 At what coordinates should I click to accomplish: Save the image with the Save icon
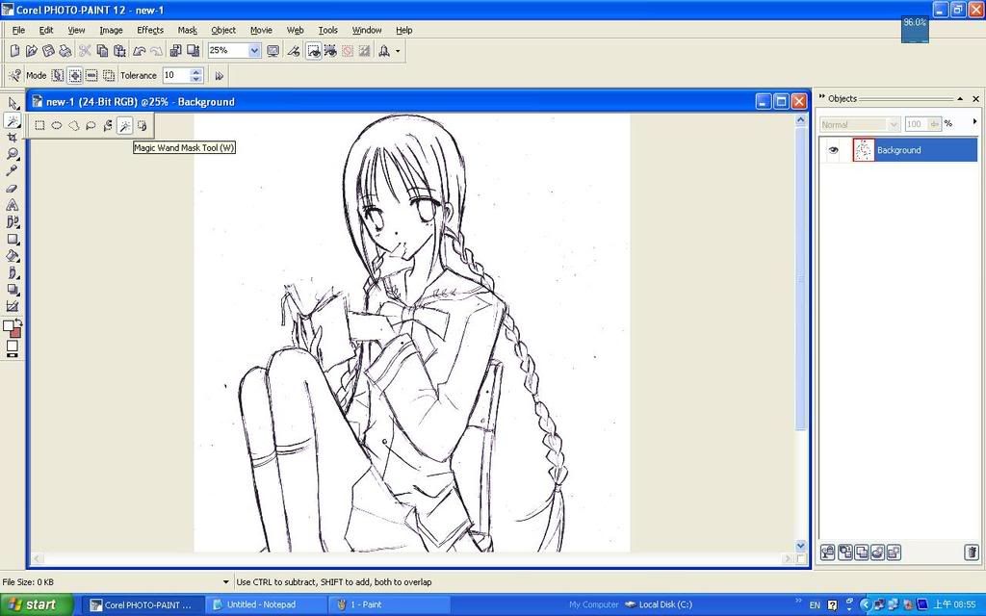pyautogui.click(x=48, y=51)
